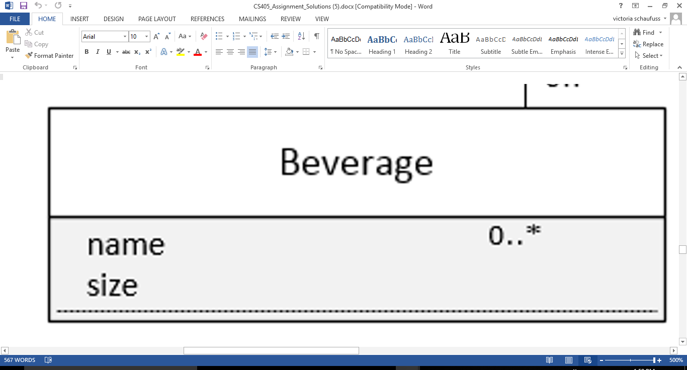Decrease font size with Shrink Font icon

tap(167, 37)
